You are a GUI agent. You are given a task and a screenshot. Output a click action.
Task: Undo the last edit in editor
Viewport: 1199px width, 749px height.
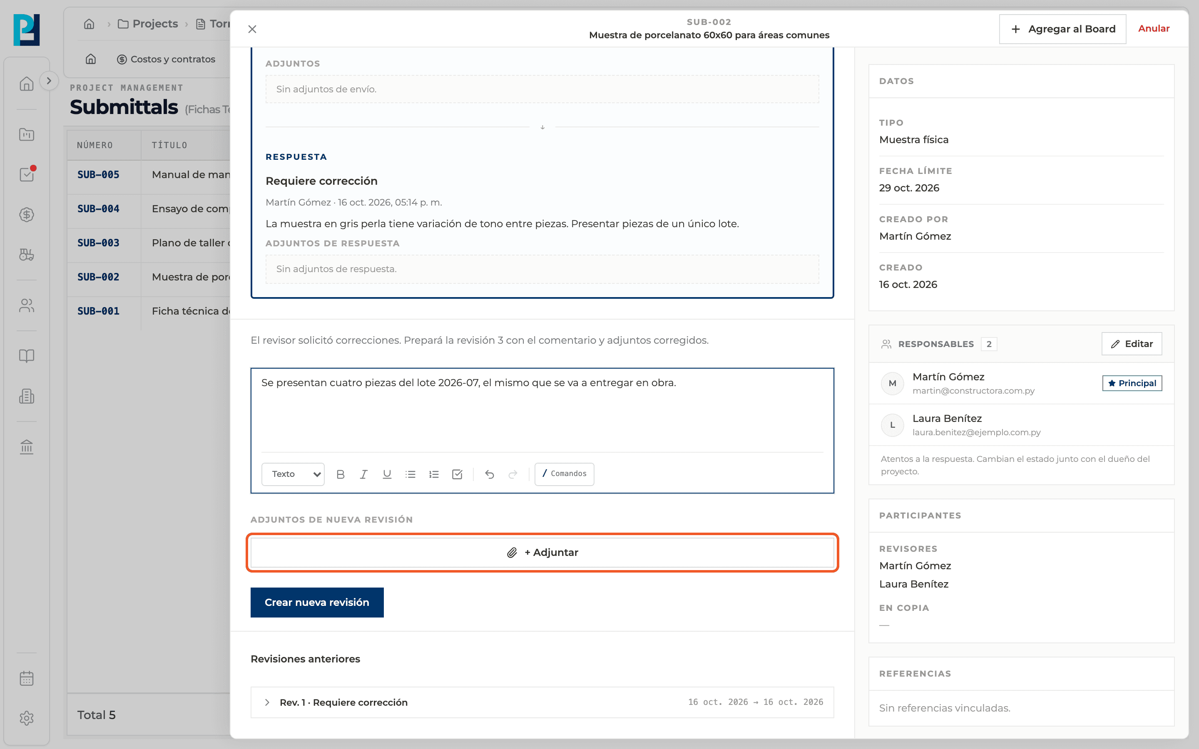click(x=490, y=474)
